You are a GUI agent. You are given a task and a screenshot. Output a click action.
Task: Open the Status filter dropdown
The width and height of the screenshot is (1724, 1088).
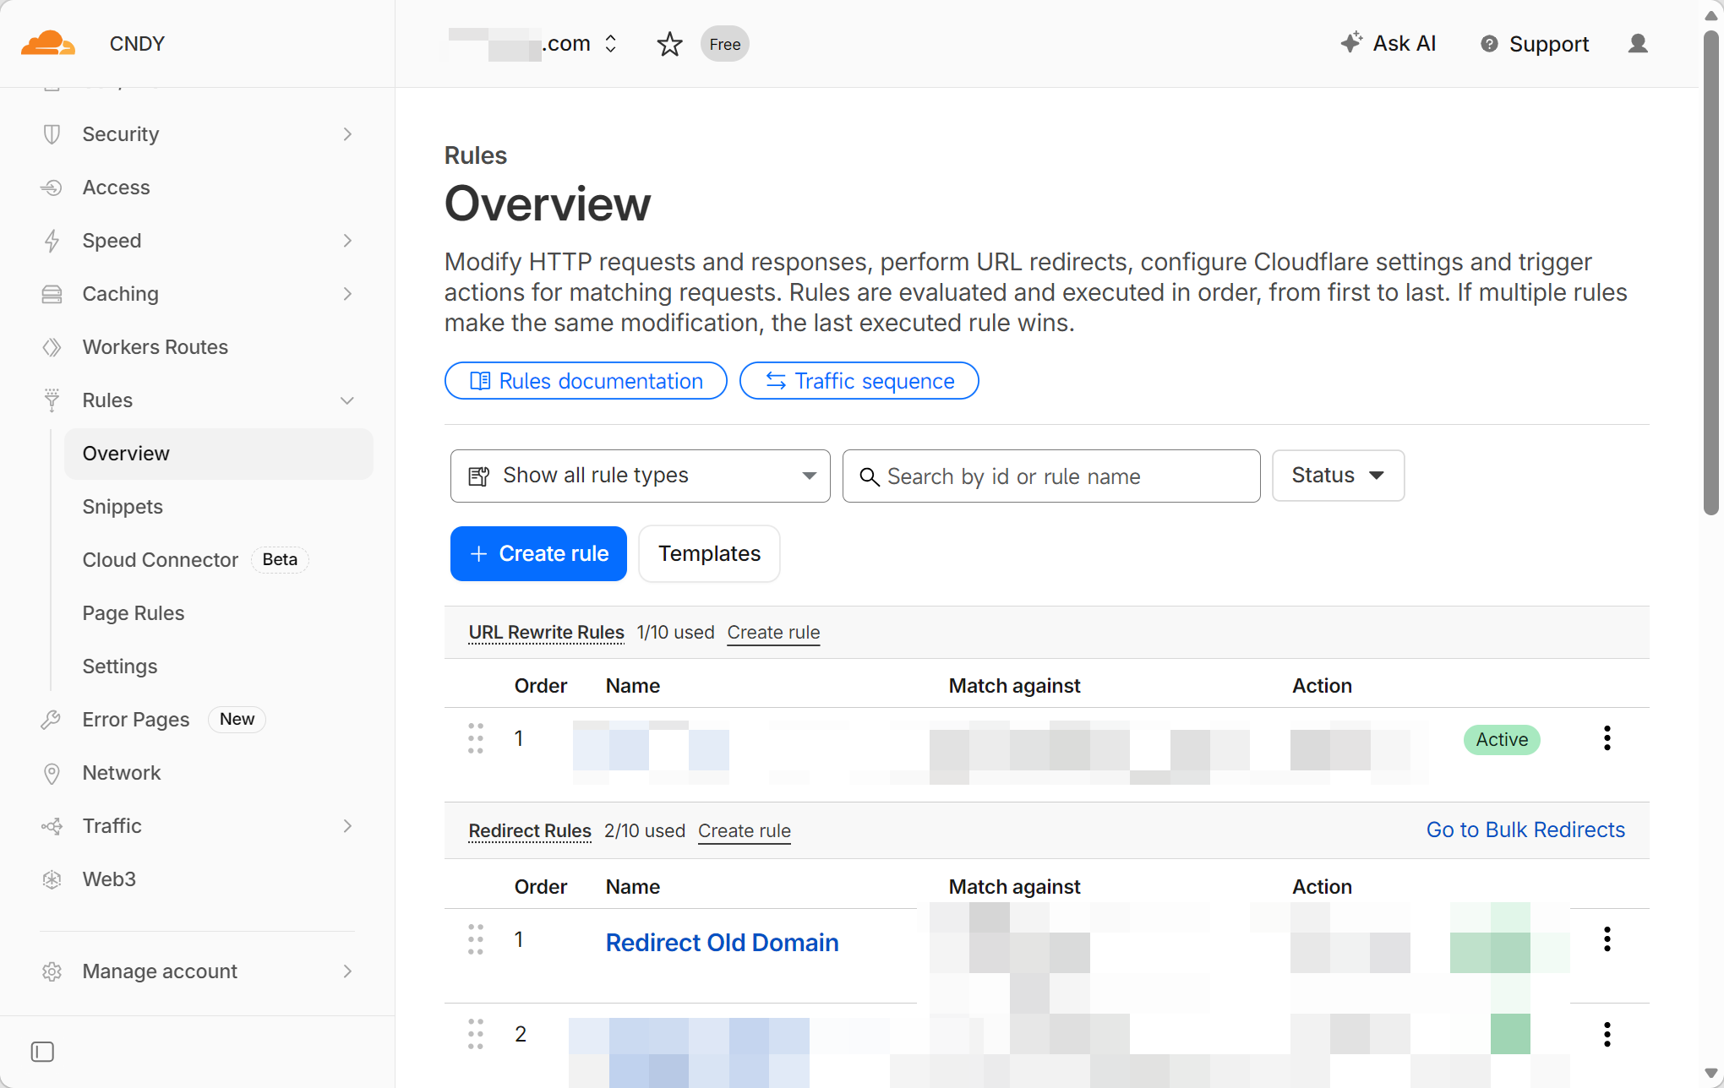1338,476
